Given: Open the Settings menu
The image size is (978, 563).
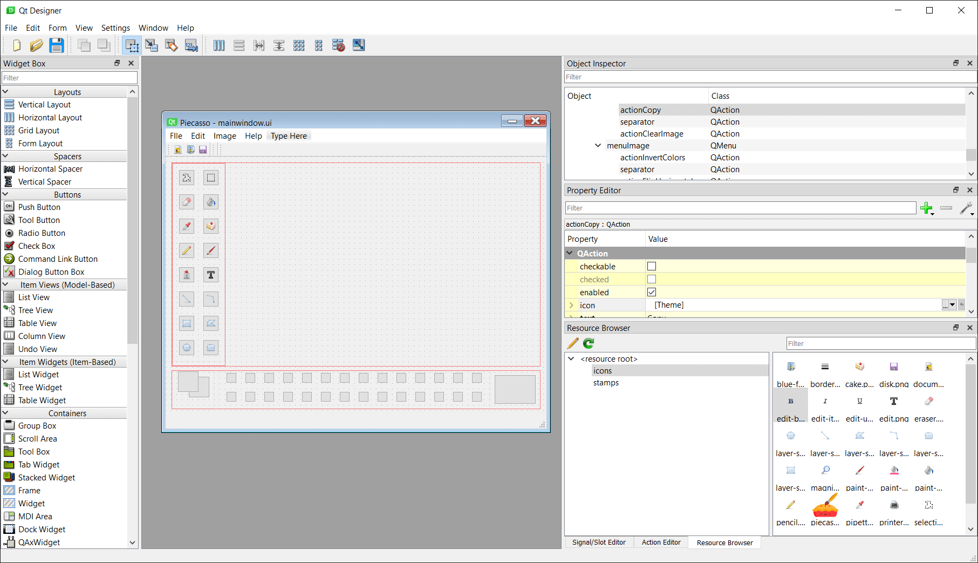Looking at the screenshot, I should [115, 28].
